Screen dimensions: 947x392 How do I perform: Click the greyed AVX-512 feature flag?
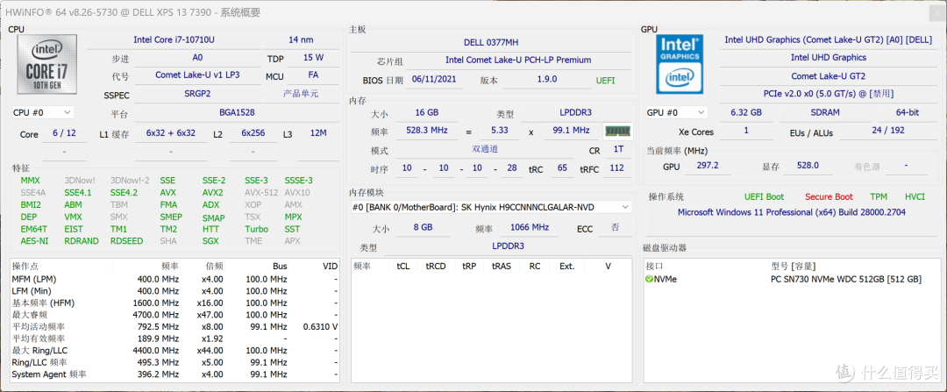260,193
